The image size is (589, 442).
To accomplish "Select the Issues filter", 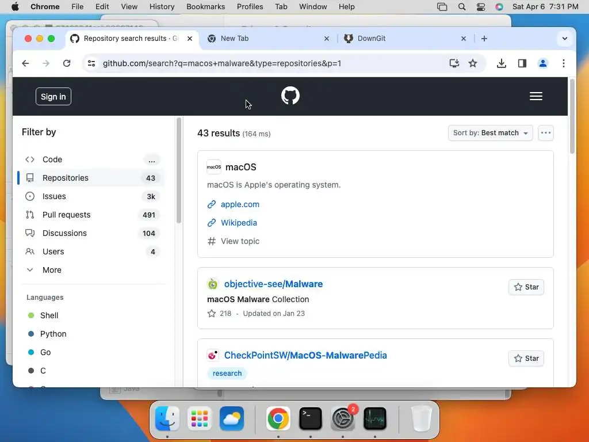I will (91, 196).
